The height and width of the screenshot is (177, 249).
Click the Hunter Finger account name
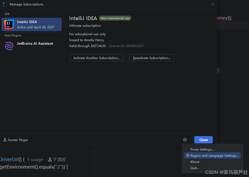click(x=18, y=140)
